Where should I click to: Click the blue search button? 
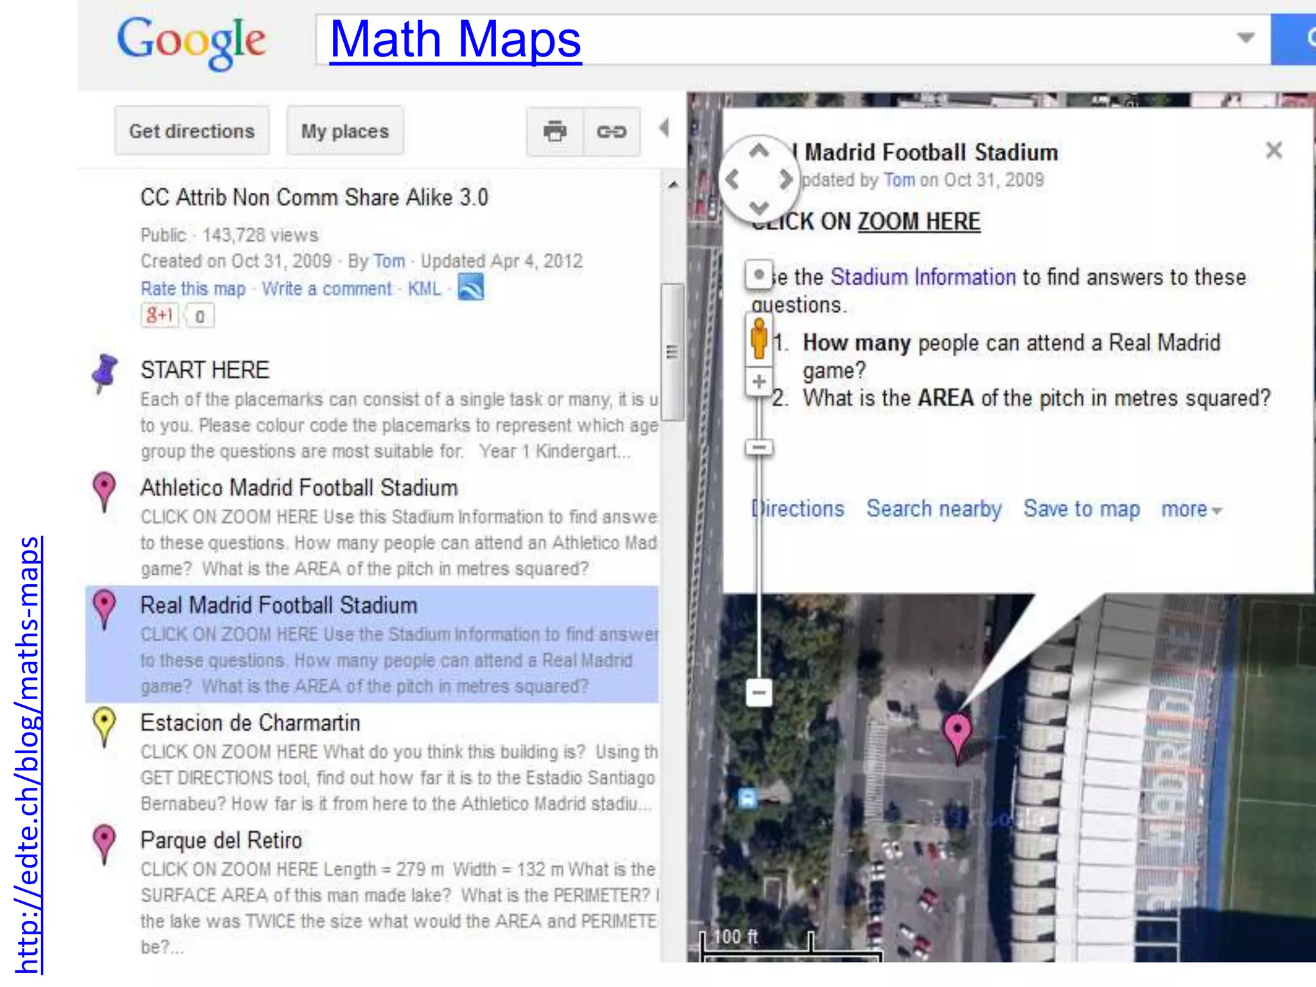[x=1293, y=39]
